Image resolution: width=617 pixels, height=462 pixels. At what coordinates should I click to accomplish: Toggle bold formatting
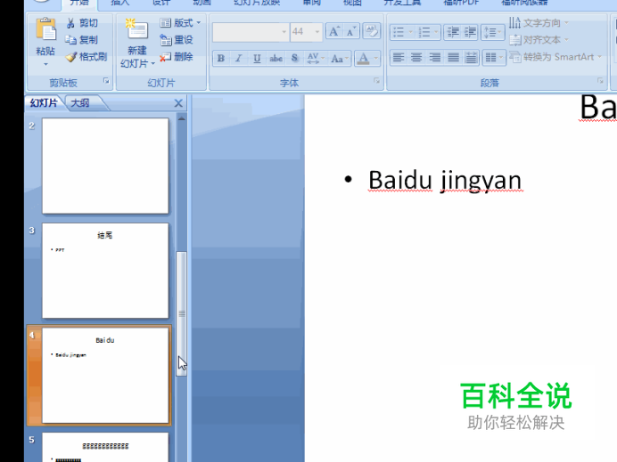221,59
